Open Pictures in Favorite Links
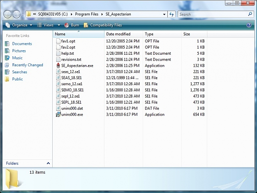This screenshot has height=193, width=257. 19,51
